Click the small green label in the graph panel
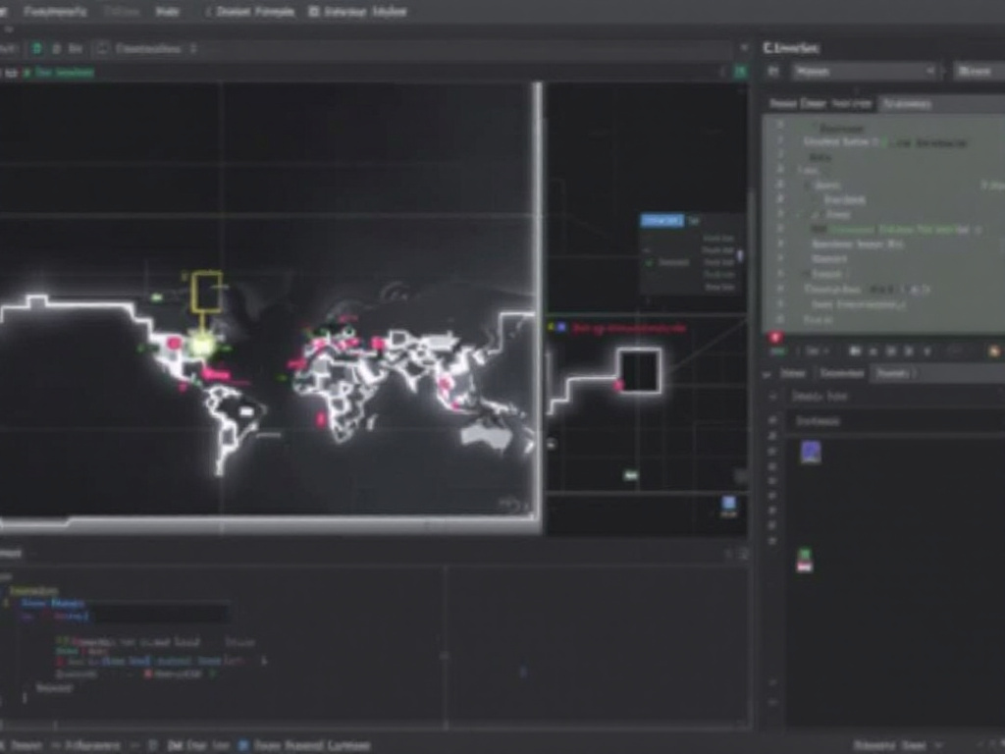 coord(631,475)
